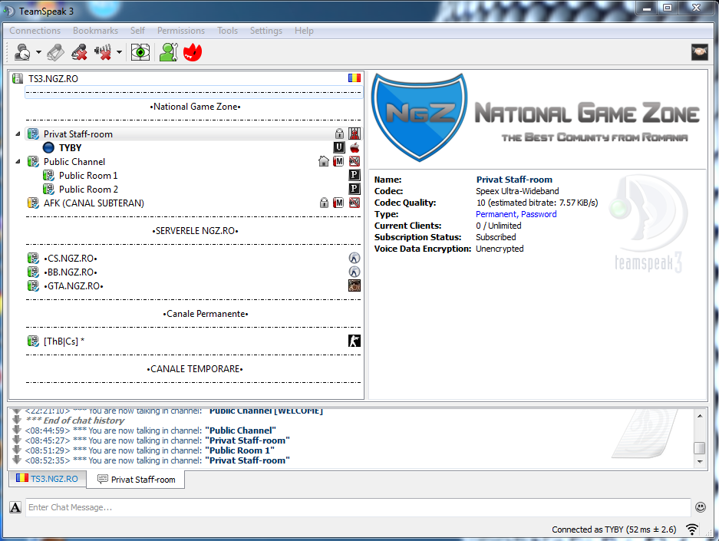
Task: Click the Enter Chat Message field
Action: tap(357, 507)
